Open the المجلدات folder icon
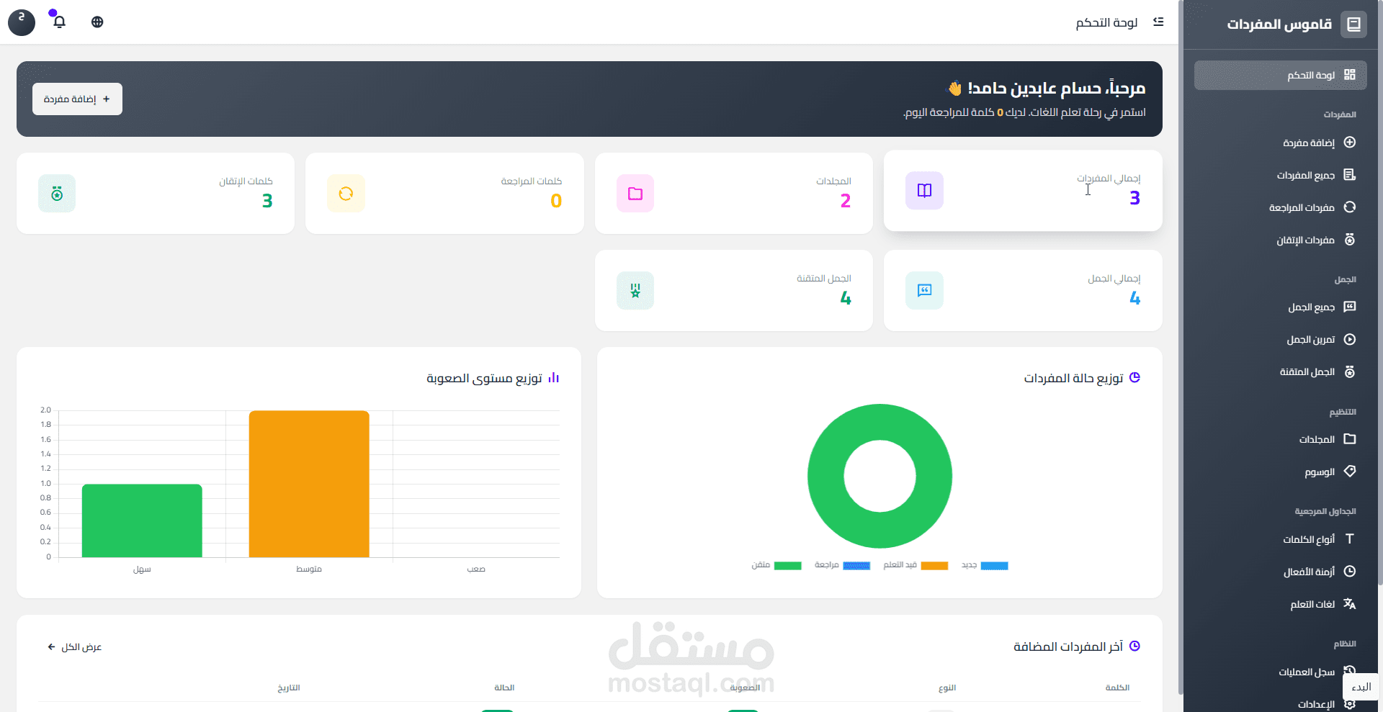Image resolution: width=1383 pixels, height=712 pixels. tap(1350, 439)
